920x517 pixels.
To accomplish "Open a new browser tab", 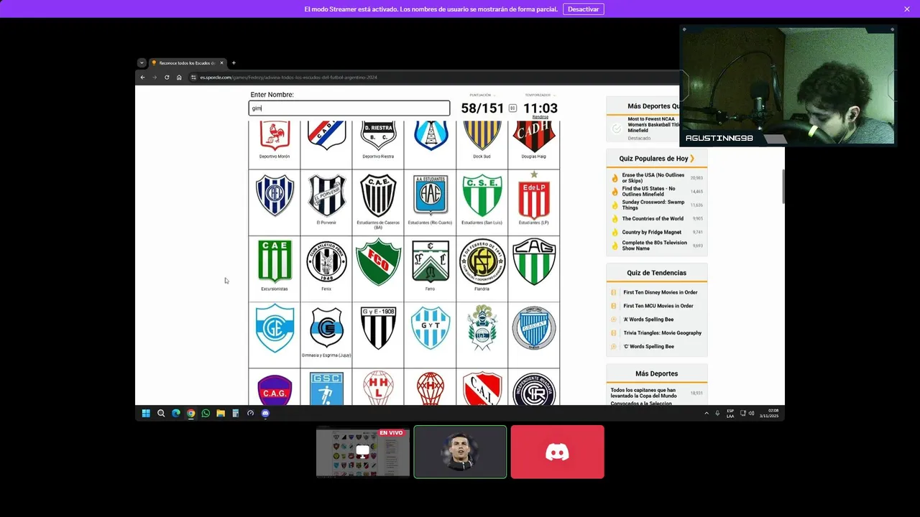I will coord(234,63).
